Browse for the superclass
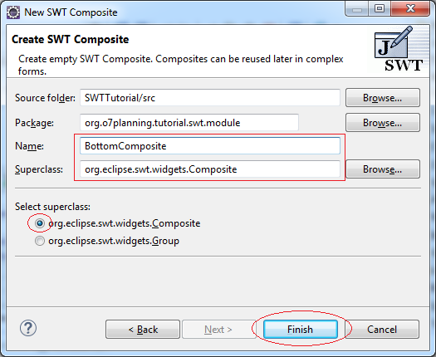Viewport: 436px width, 357px height. point(383,169)
